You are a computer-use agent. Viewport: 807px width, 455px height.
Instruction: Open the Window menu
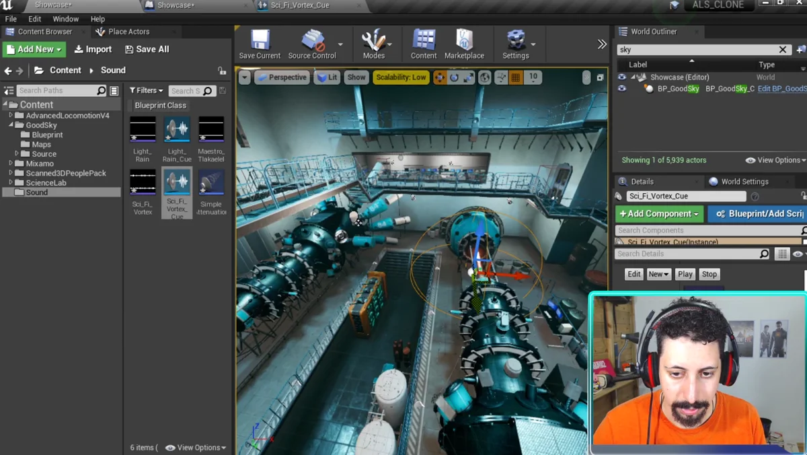coord(65,19)
